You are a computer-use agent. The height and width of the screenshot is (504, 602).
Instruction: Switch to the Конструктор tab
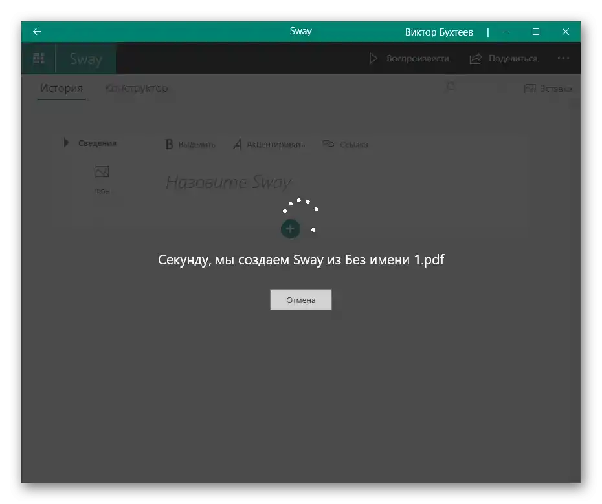click(137, 88)
